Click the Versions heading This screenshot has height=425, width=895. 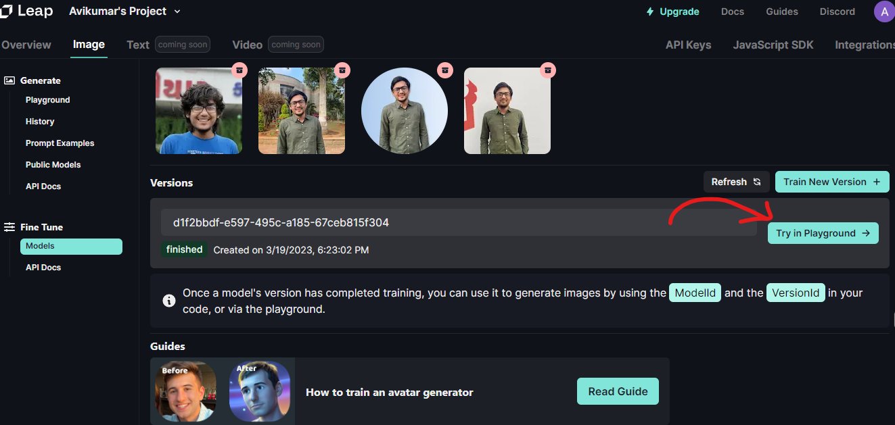click(x=171, y=182)
